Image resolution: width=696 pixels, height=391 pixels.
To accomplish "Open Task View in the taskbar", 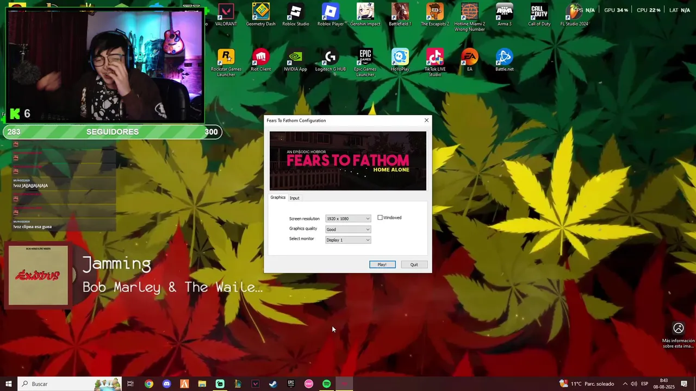I will [x=130, y=384].
